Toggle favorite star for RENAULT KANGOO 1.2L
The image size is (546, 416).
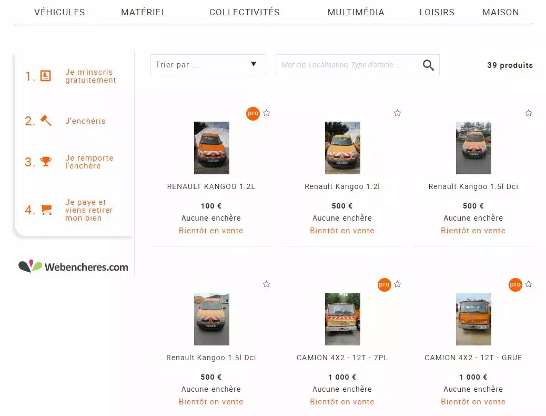coord(266,113)
